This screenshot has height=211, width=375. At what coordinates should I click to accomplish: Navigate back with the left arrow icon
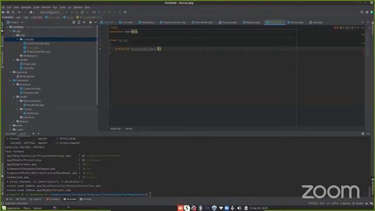(x=19, y=12)
